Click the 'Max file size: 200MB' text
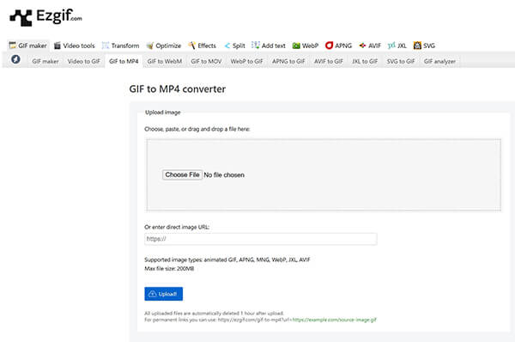The image size is (515, 342). coord(169,269)
